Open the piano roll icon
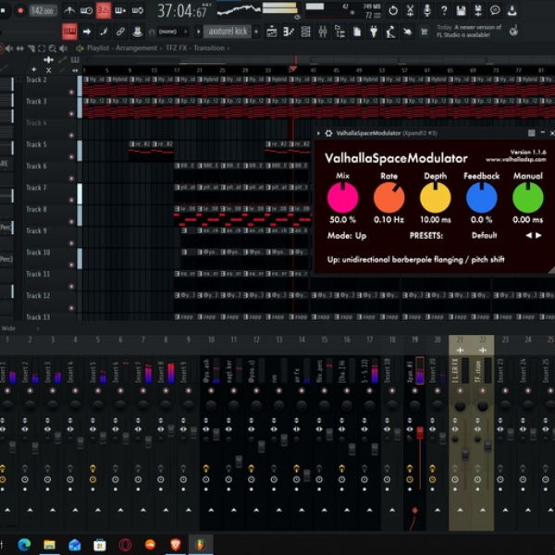Image resolution: width=555 pixels, height=555 pixels. click(289, 31)
